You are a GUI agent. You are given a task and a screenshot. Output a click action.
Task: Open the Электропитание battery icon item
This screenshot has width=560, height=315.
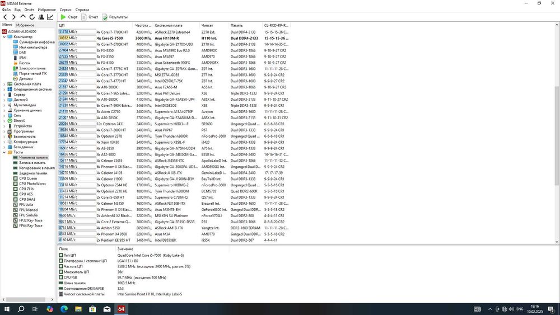[15, 68]
